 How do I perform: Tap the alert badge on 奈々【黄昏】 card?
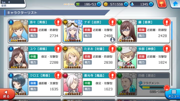coord(58,22)
